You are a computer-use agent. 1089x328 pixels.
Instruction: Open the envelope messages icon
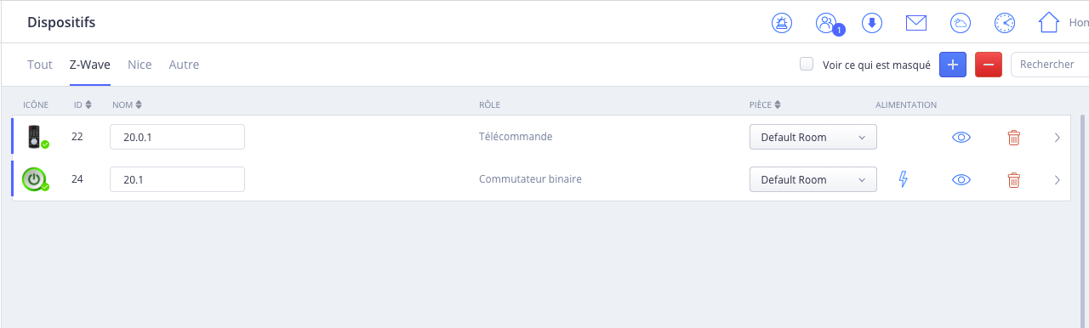coord(916,23)
